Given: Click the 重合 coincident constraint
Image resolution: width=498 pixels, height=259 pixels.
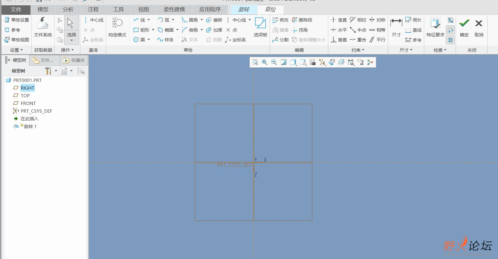Looking at the screenshot, I should click(358, 40).
